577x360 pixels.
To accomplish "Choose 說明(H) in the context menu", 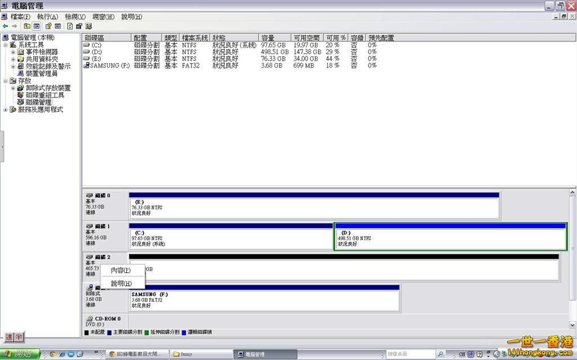I will [121, 283].
